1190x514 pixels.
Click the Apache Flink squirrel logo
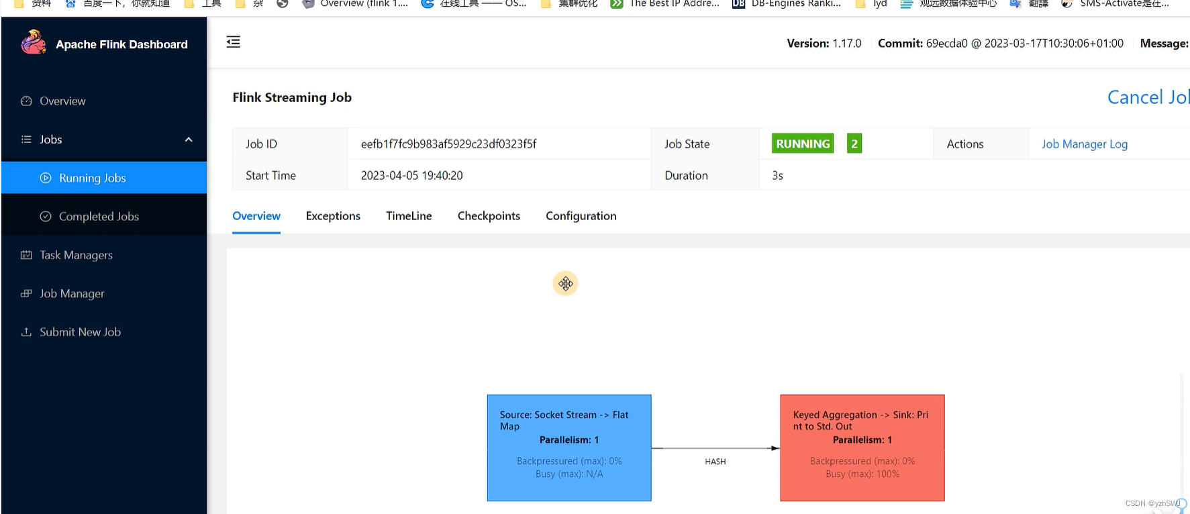(x=34, y=42)
